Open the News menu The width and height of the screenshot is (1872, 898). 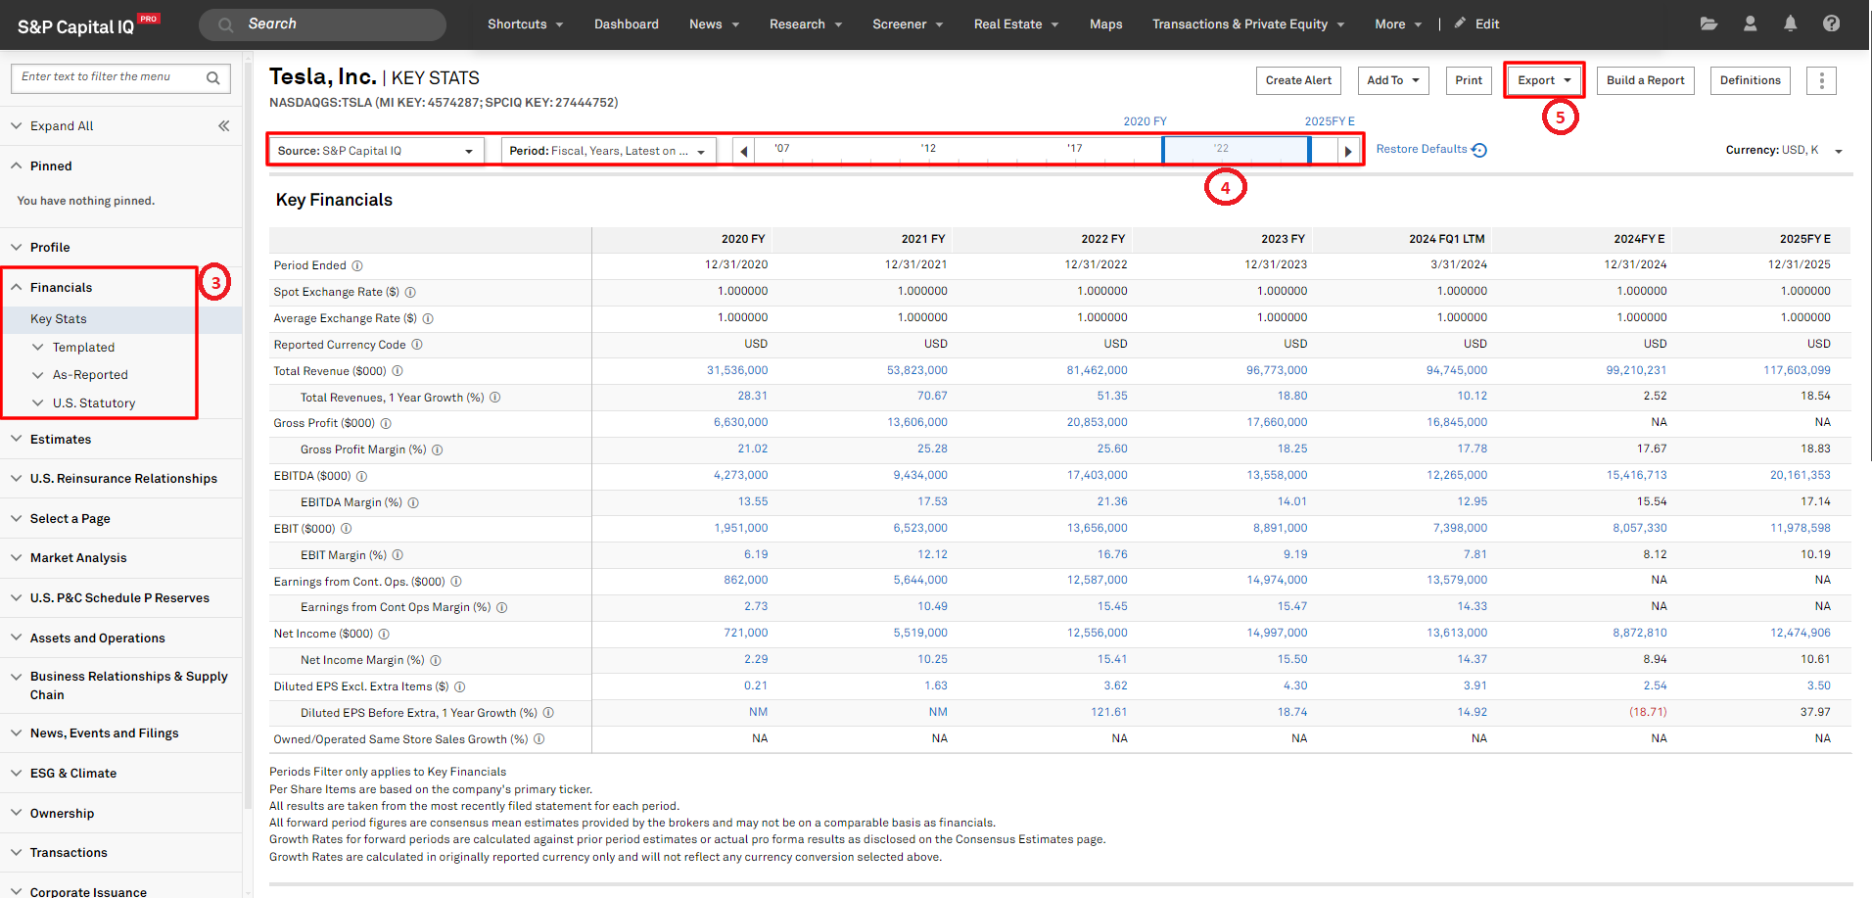(x=714, y=24)
